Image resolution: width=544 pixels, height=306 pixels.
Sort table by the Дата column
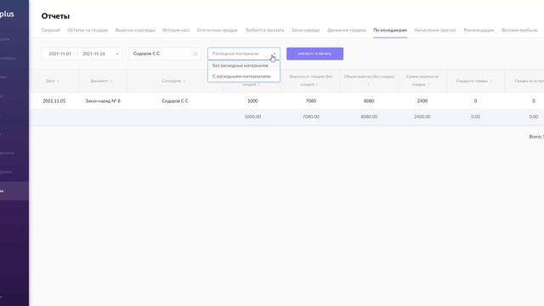coord(53,81)
